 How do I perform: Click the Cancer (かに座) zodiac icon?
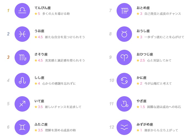[124, 81]
